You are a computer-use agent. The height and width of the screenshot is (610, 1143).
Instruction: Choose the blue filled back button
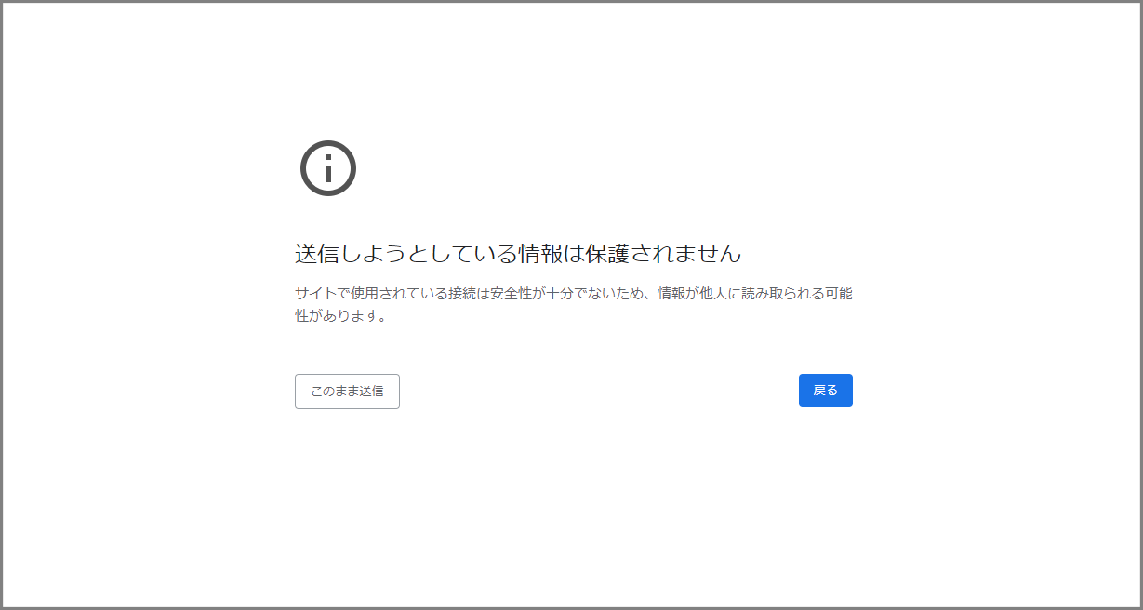[825, 391]
